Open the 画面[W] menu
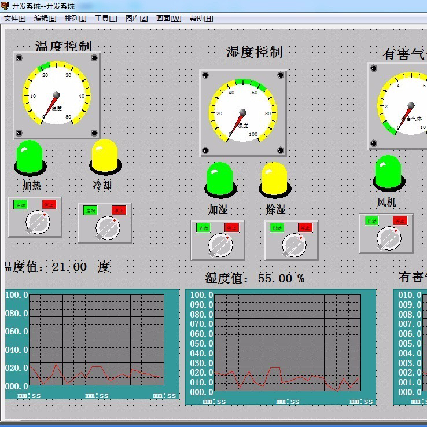 click(168, 19)
